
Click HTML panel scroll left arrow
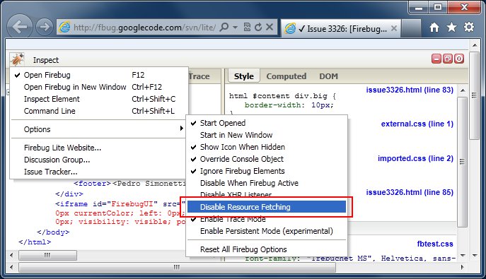click(11, 255)
